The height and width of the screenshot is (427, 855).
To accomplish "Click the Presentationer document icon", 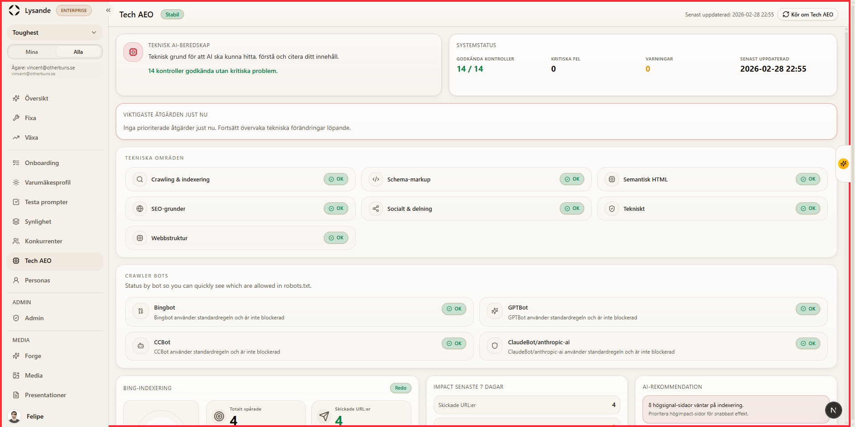I will 16,395.
